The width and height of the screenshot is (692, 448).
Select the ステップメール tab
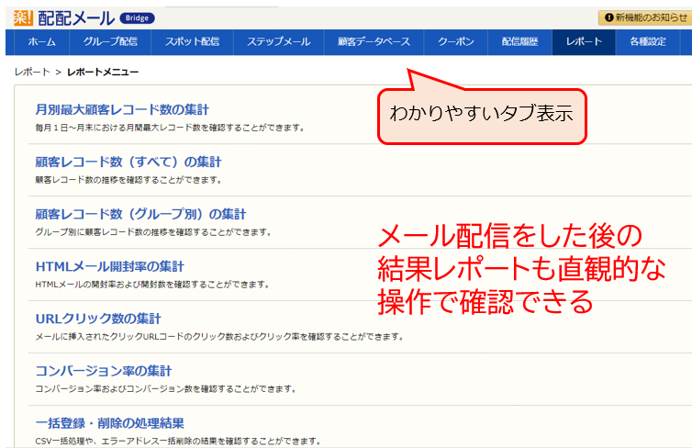(x=278, y=42)
